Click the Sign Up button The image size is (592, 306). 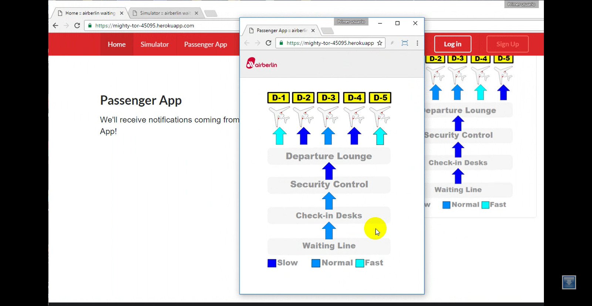[508, 44]
